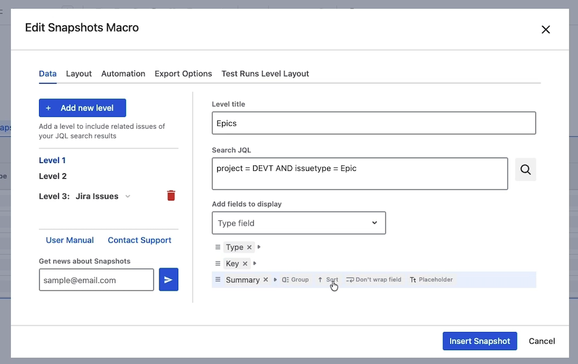
Task: Close the Edit Snapshots Macro dialog
Action: [546, 29]
